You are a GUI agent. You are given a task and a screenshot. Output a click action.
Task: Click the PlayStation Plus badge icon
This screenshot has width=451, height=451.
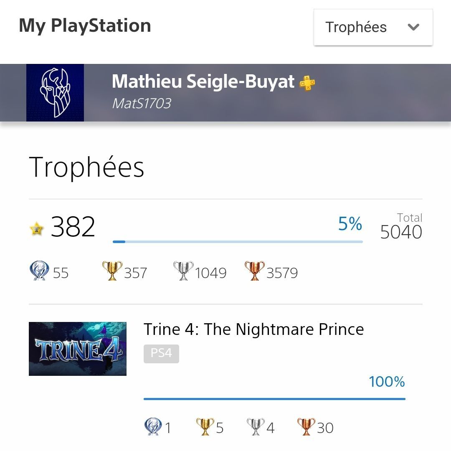307,83
